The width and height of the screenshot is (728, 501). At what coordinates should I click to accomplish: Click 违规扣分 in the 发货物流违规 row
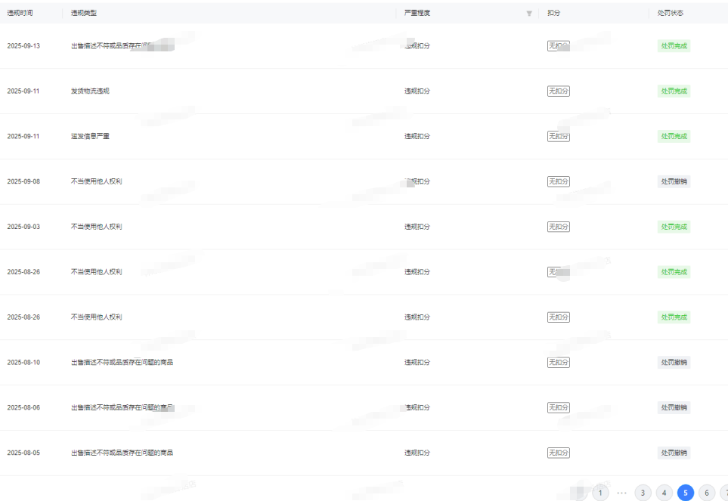[417, 91]
